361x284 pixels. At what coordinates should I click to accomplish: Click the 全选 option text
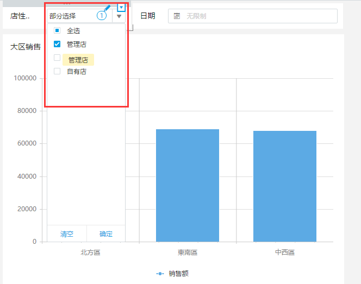(73, 30)
